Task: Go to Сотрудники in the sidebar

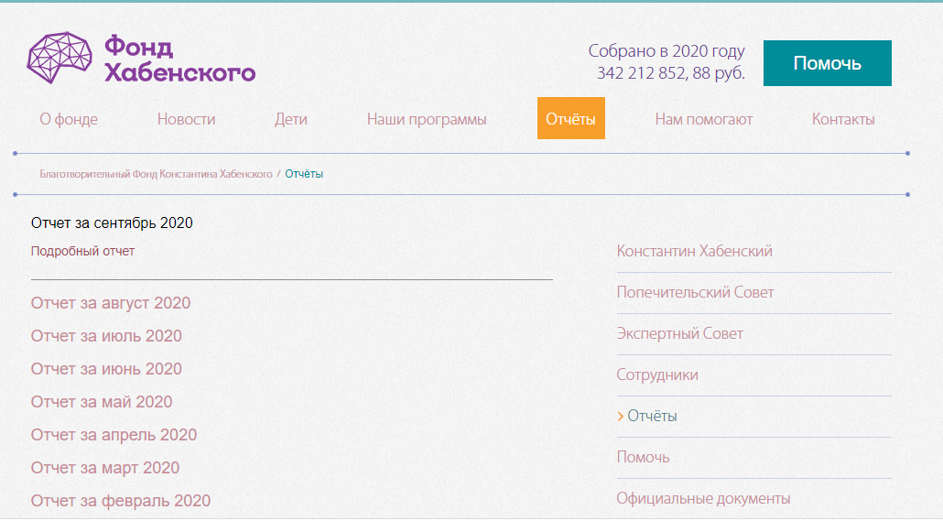Action: click(x=657, y=374)
